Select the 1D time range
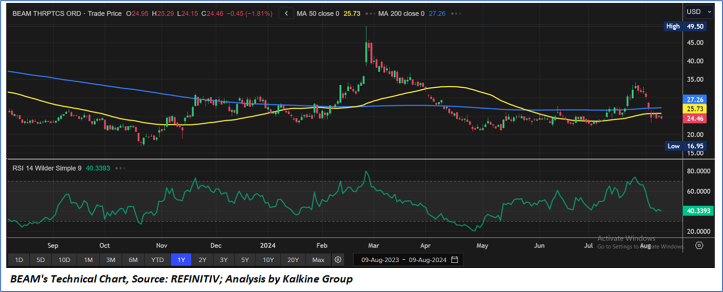The image size is (723, 292). point(19,260)
